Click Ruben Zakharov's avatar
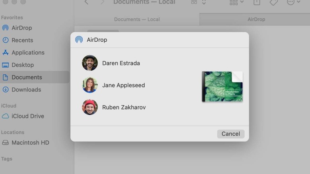 click(x=90, y=107)
